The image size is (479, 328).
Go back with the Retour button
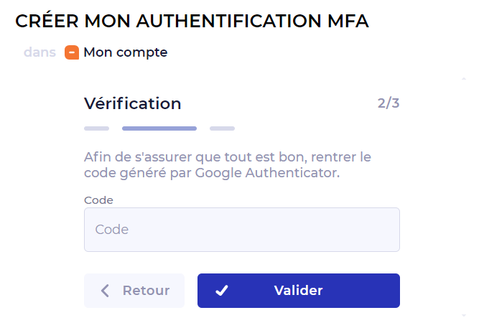134,291
